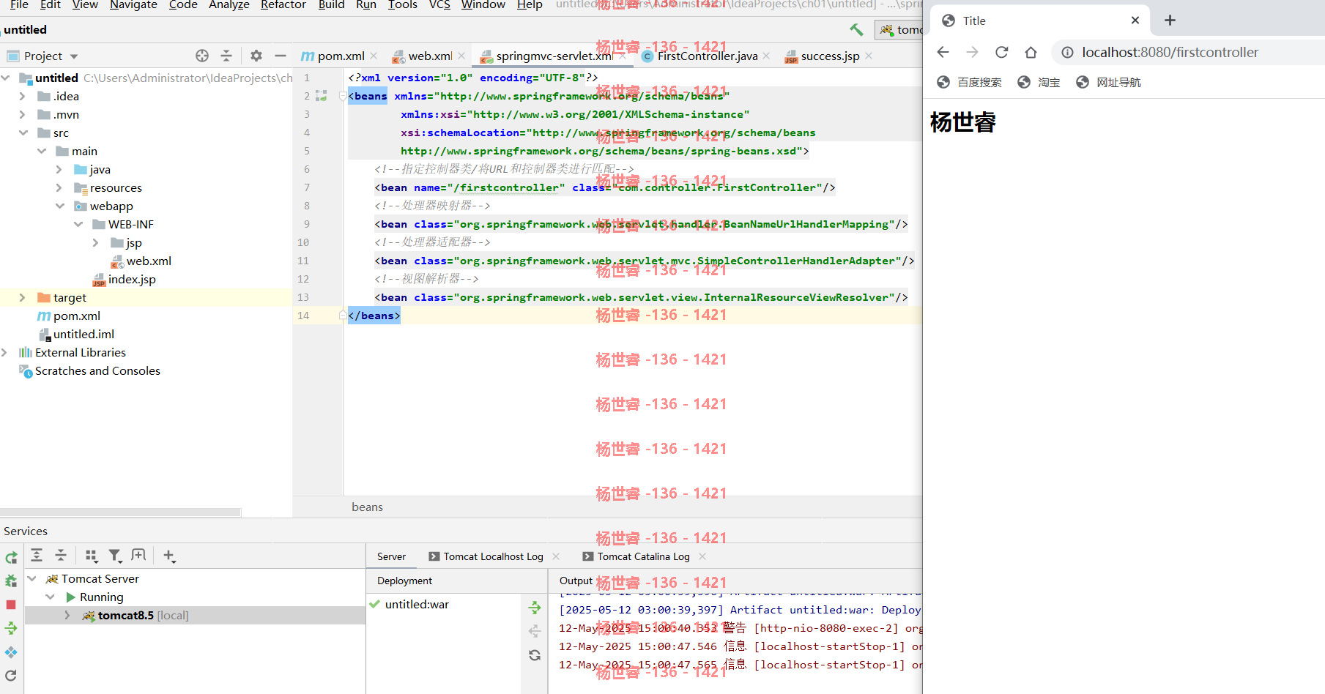Expand the .idea folder

click(x=22, y=96)
